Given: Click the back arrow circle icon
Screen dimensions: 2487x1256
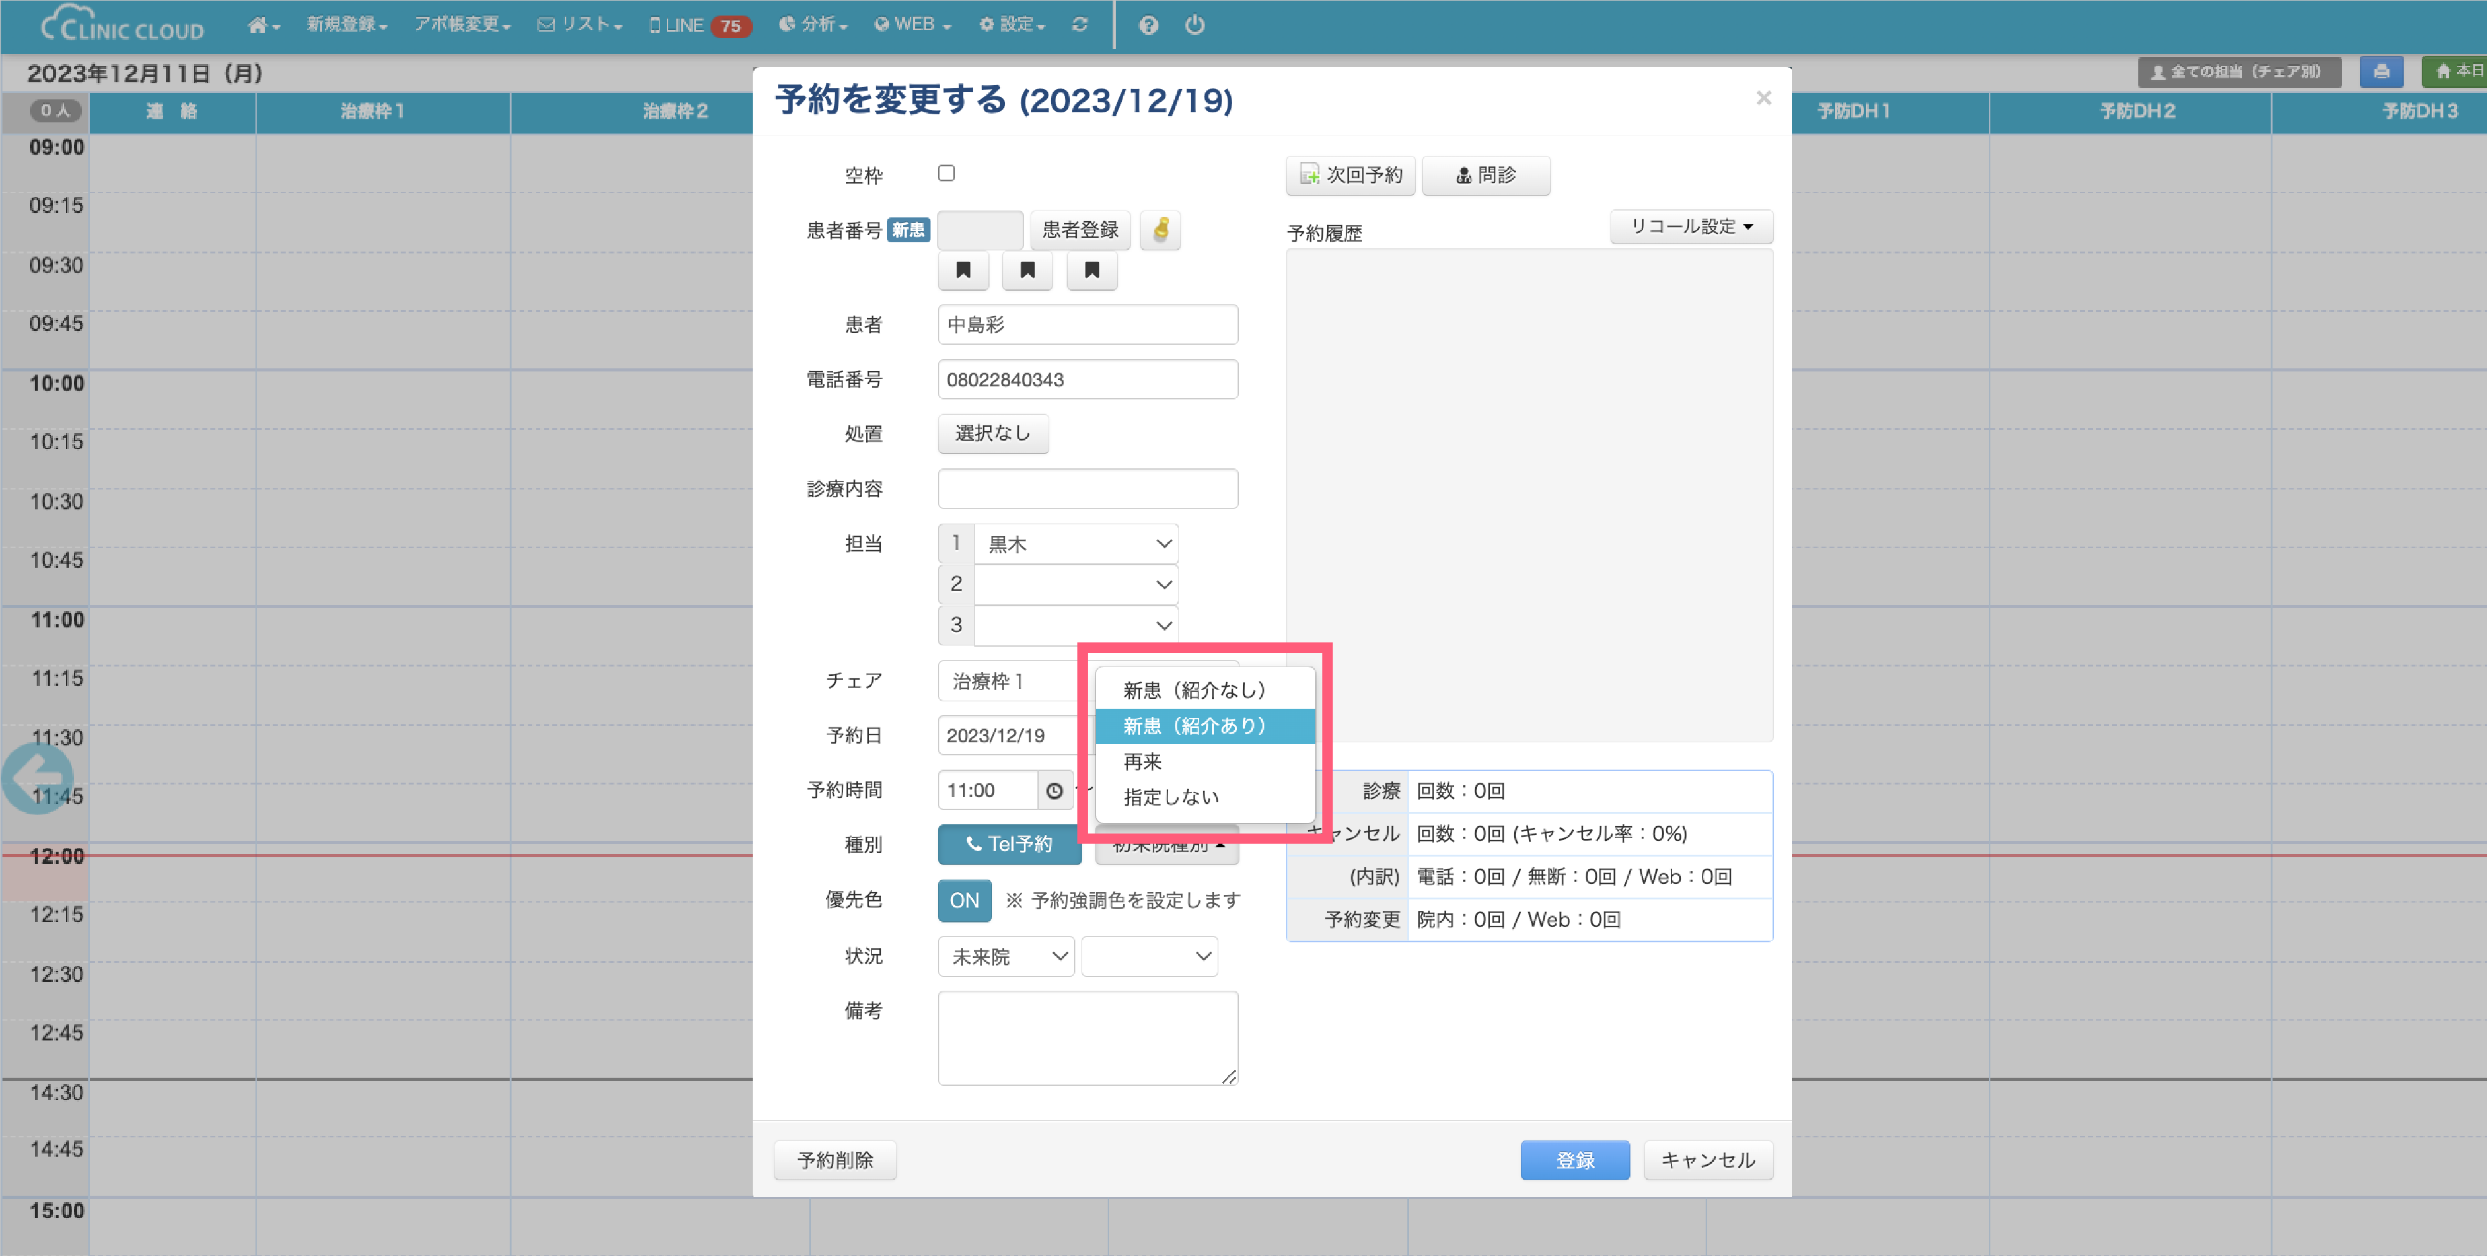Looking at the screenshot, I should coord(39,778).
